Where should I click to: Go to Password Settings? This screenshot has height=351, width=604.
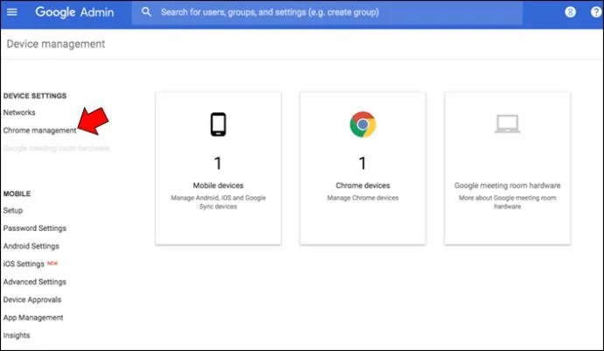[x=35, y=228]
